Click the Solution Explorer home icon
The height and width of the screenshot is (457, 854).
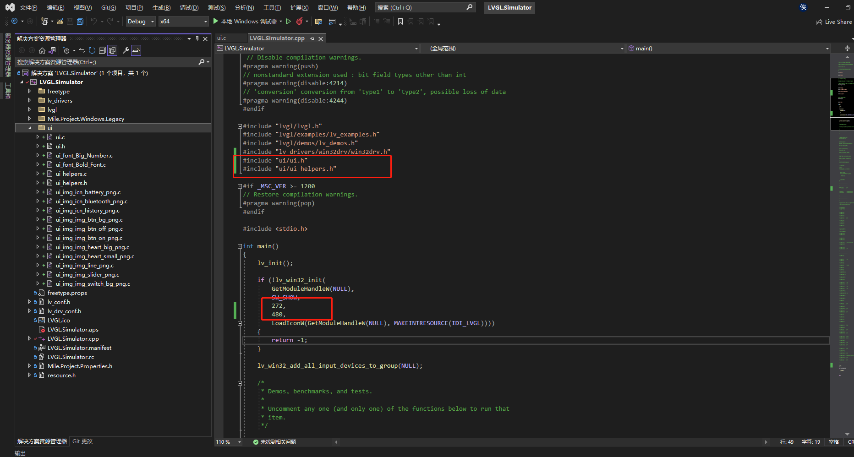click(42, 50)
